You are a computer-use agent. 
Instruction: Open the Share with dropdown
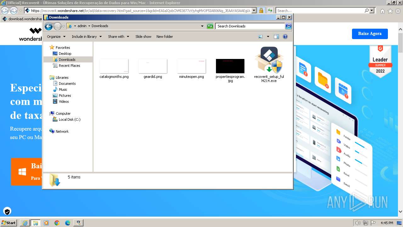[118, 37]
